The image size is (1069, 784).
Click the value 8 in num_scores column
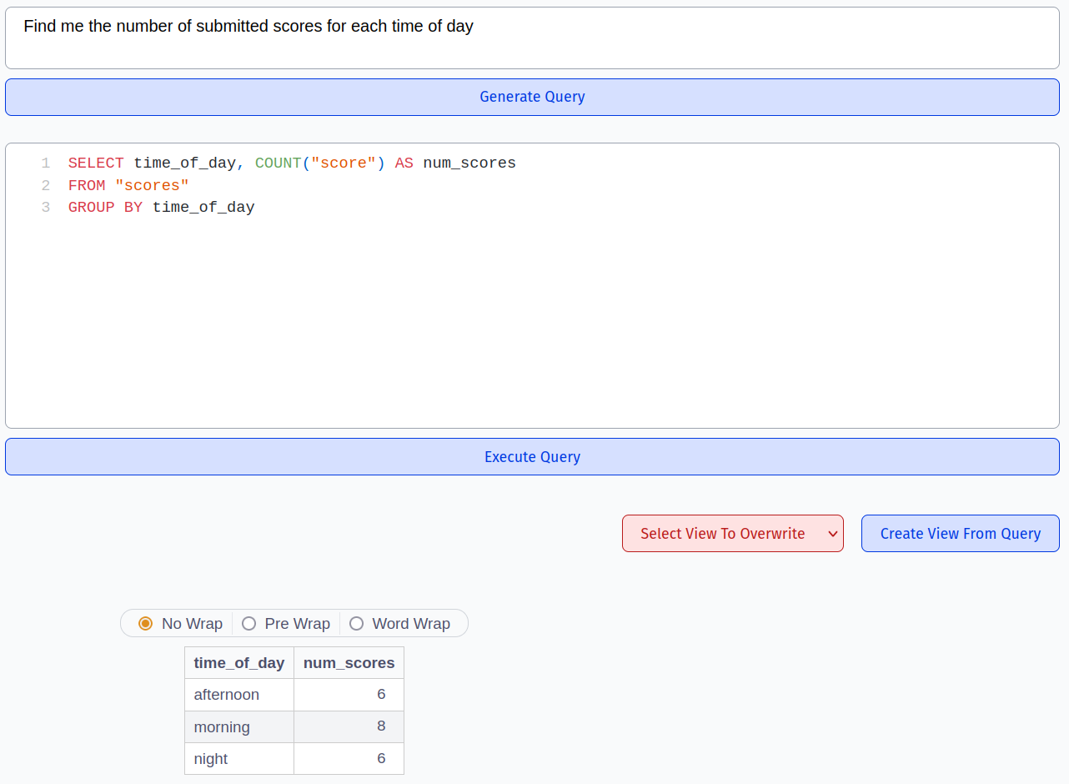(381, 726)
